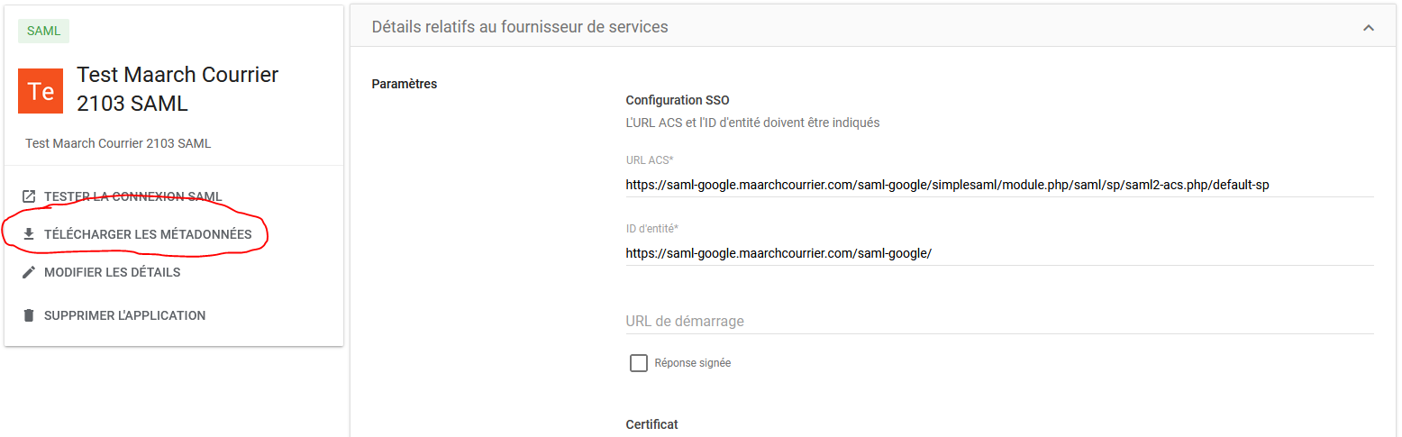Image resolution: width=1402 pixels, height=437 pixels.
Task: Click the orange 'Te' application logo
Action: 41,91
